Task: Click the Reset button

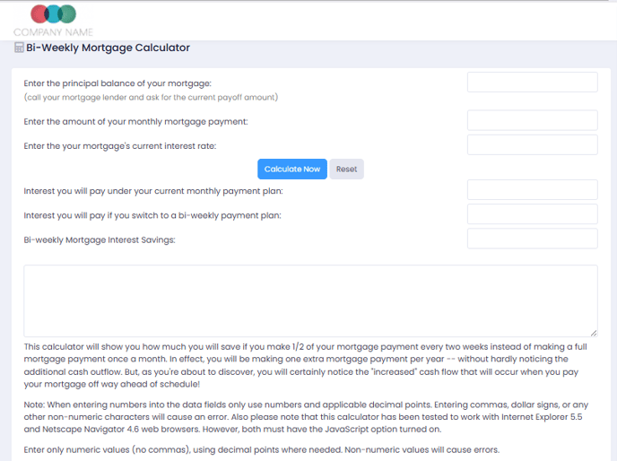Action: coord(347,169)
